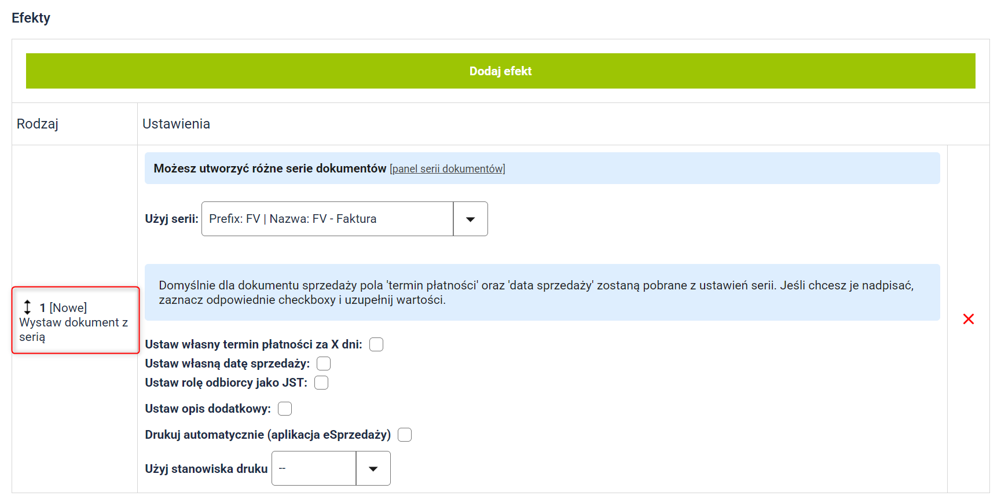Click the Dodaj efekt button
The height and width of the screenshot is (503, 1001).
[x=500, y=71]
